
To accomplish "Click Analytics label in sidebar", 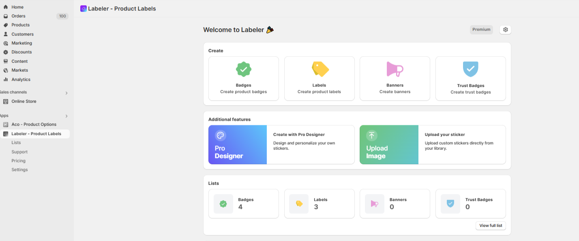I will (x=21, y=80).
